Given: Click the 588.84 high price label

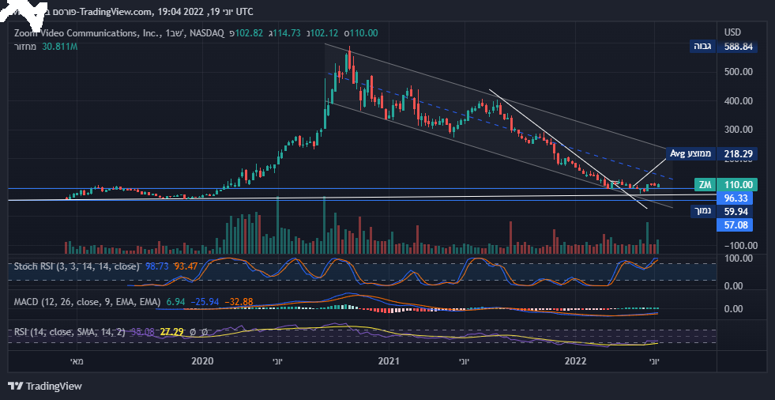Looking at the screenshot, I should (738, 47).
